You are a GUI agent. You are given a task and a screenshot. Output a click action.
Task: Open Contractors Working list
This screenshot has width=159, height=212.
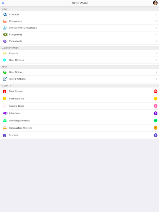79,128
